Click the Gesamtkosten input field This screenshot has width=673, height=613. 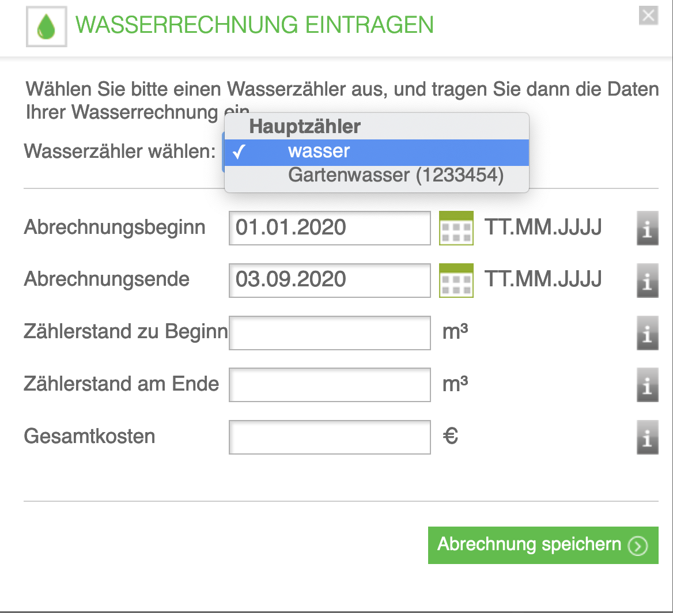(x=330, y=437)
